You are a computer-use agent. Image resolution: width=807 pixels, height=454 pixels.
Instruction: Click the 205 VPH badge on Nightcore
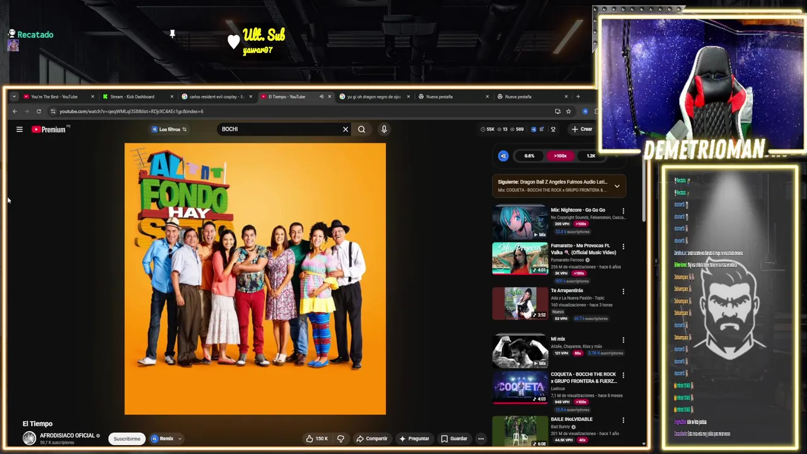click(x=561, y=224)
